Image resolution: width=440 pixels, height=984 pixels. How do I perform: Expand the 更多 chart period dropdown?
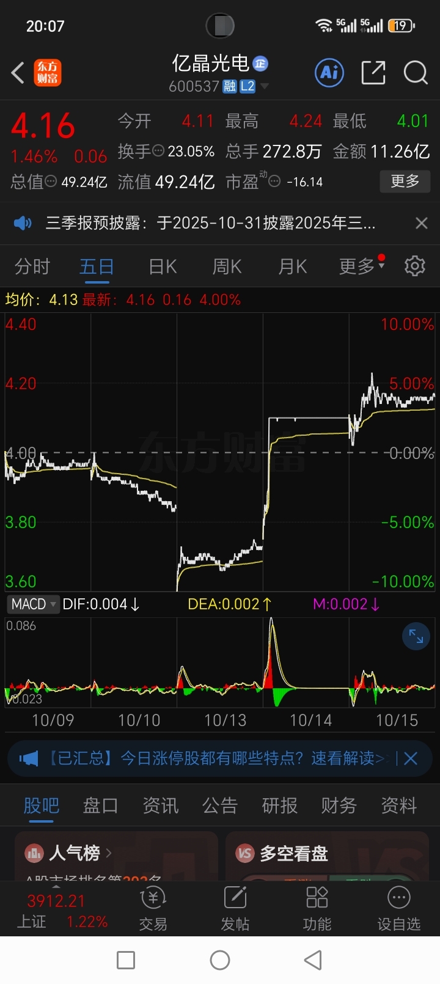[362, 266]
